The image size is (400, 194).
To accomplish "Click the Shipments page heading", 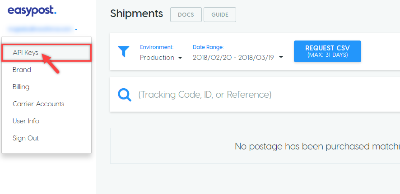I will coord(136,14).
